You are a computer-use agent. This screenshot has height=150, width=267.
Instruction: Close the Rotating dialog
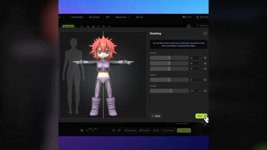[205, 33]
